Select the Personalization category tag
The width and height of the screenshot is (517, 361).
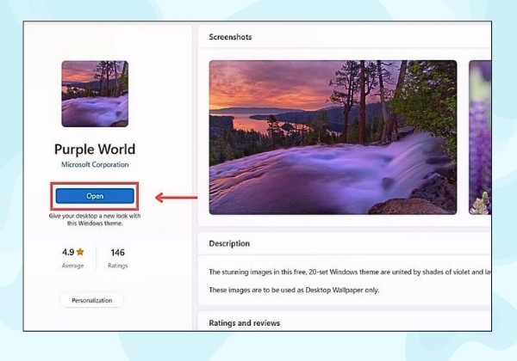(92, 301)
